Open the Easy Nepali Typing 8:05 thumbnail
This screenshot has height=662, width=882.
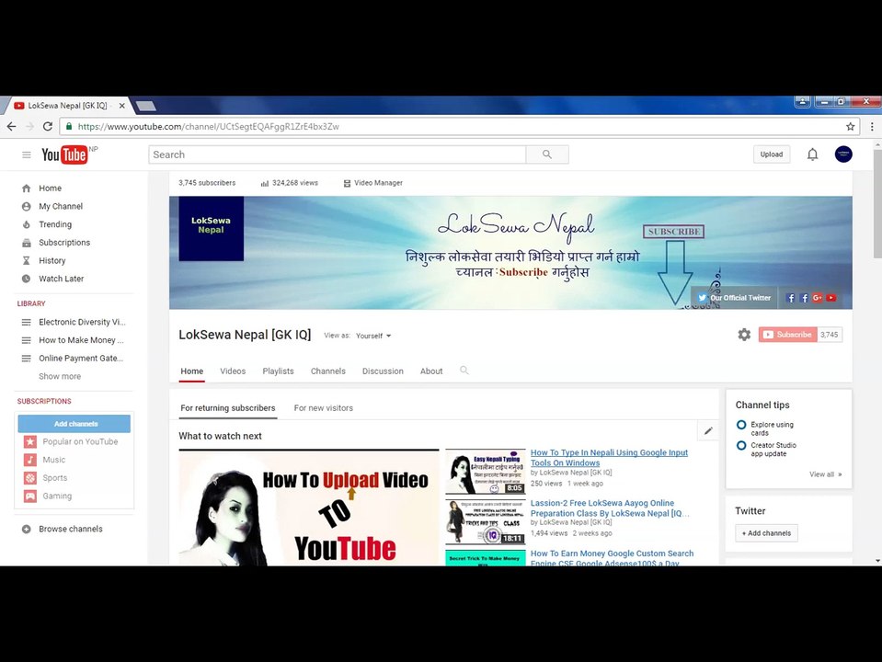tap(486, 472)
